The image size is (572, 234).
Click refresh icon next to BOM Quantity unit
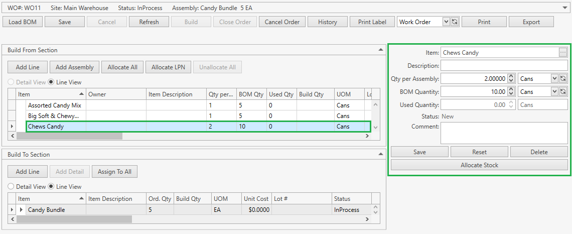pos(563,92)
